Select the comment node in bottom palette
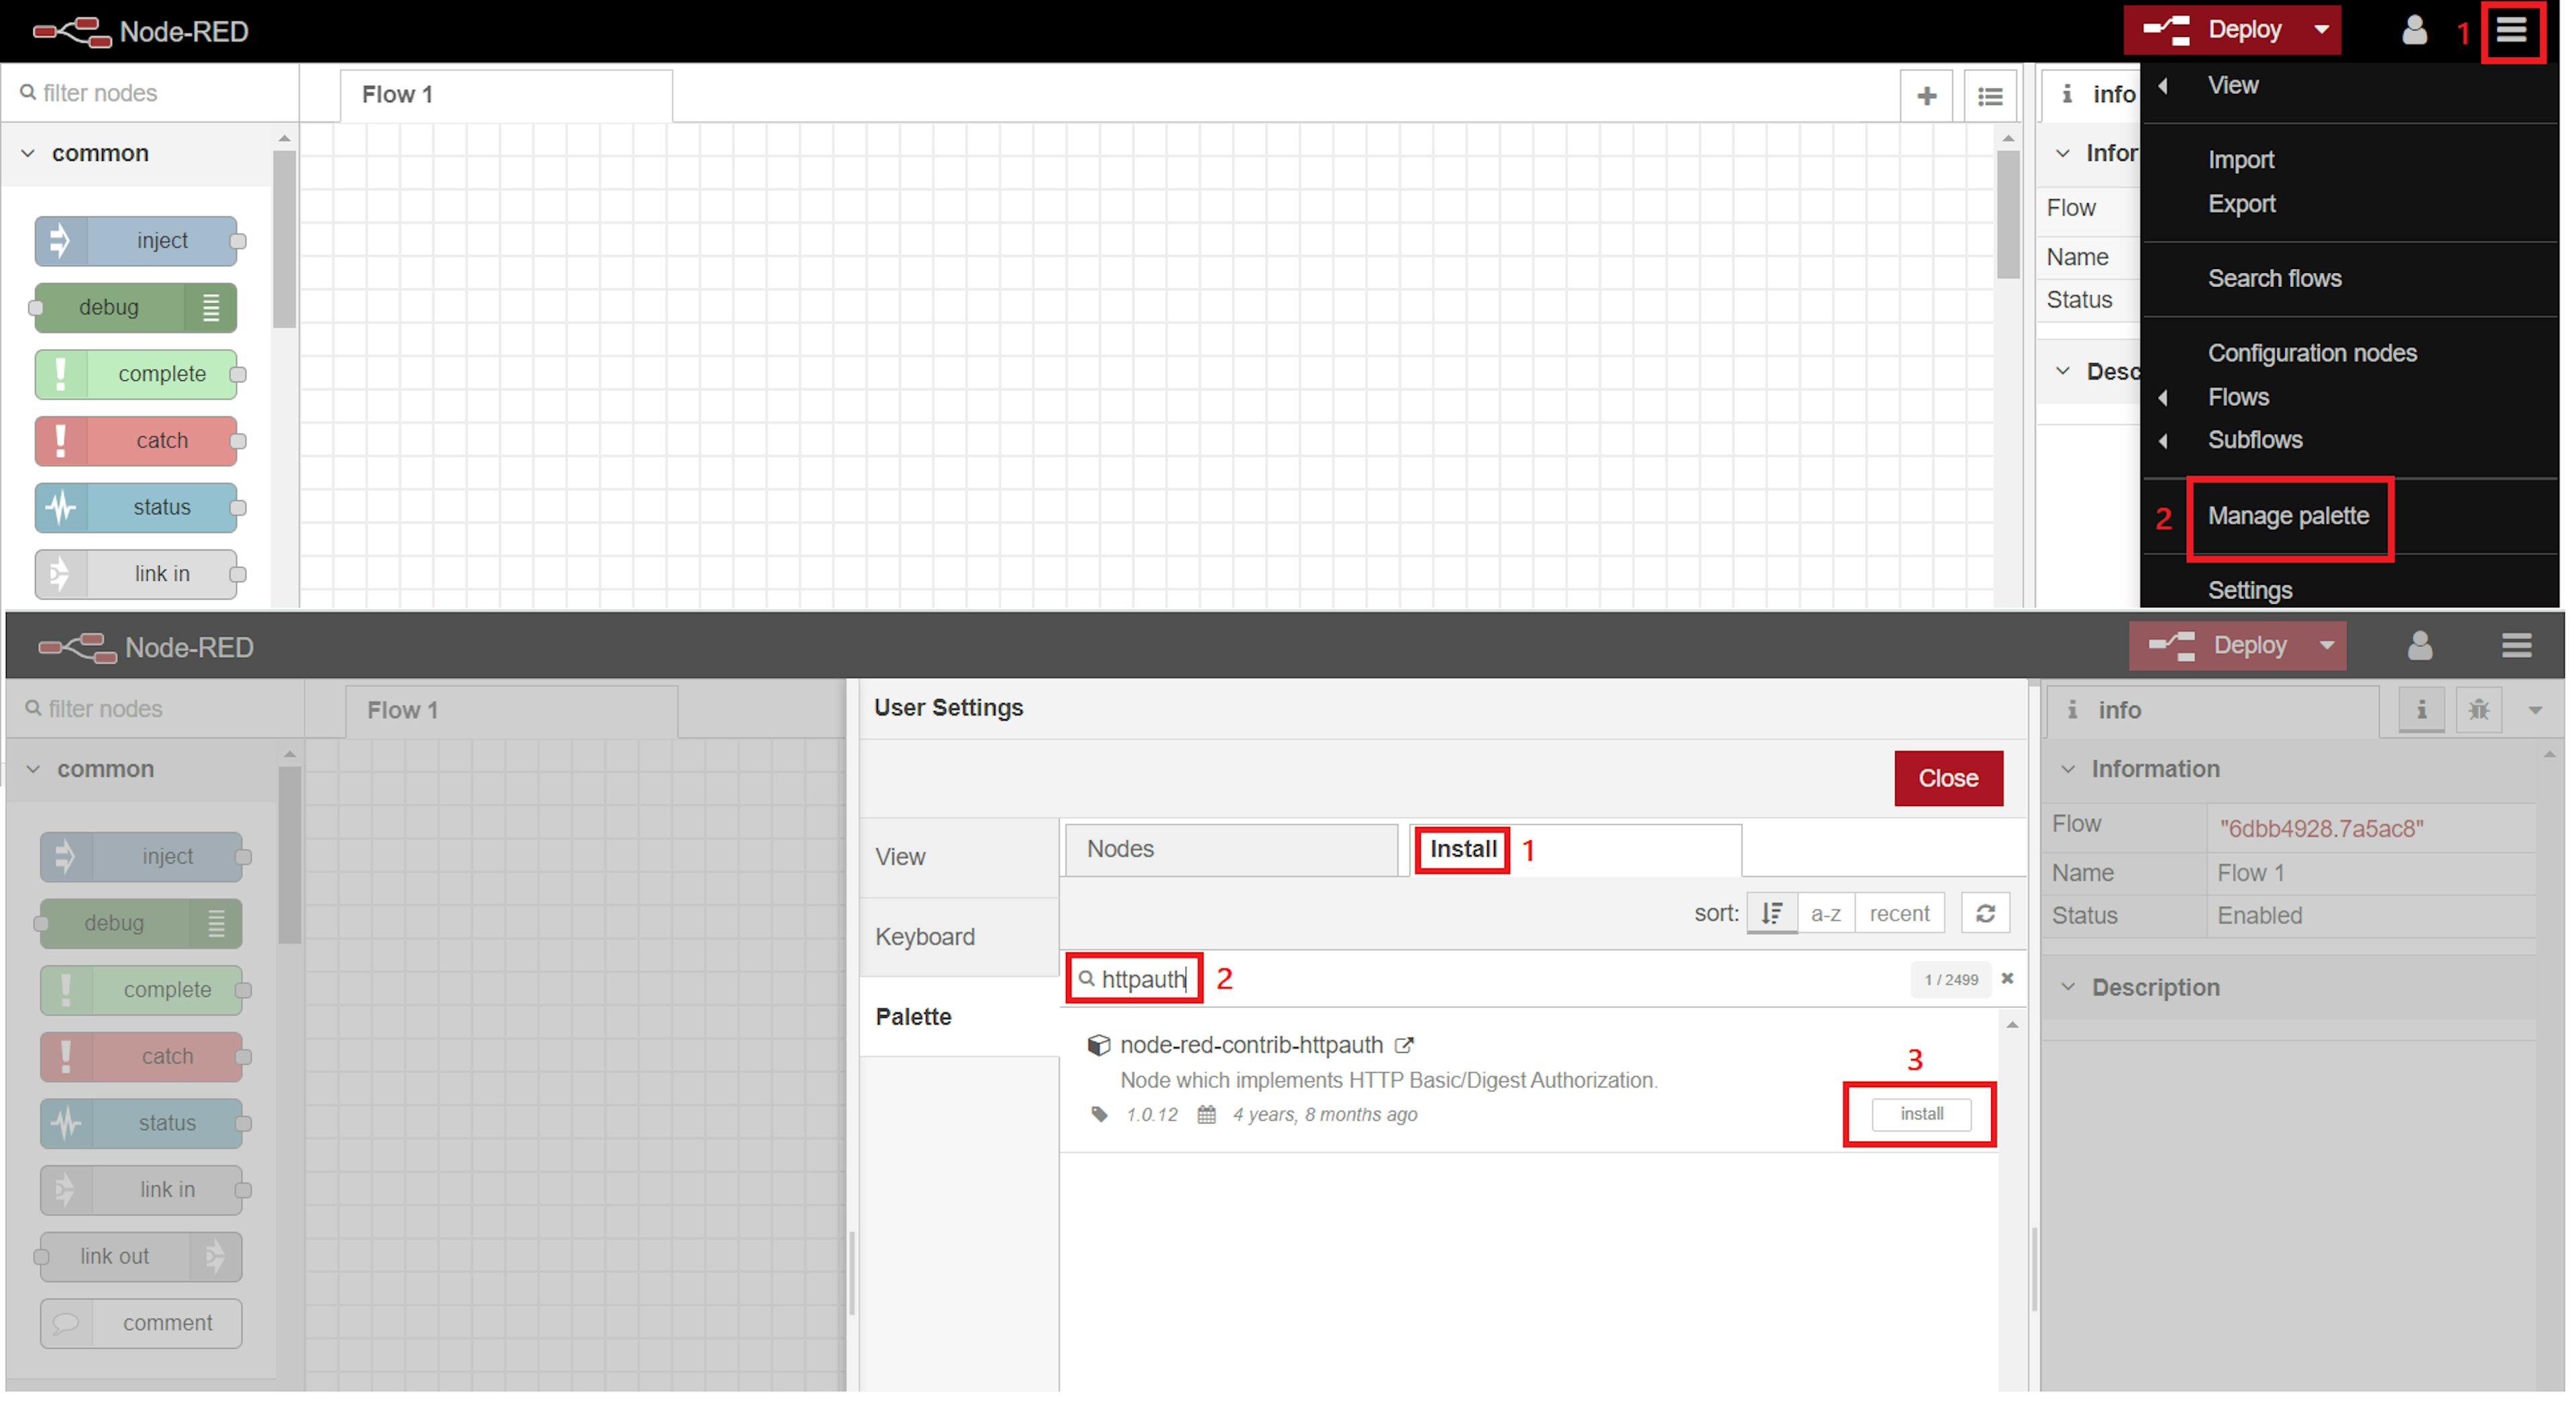 point(141,1324)
